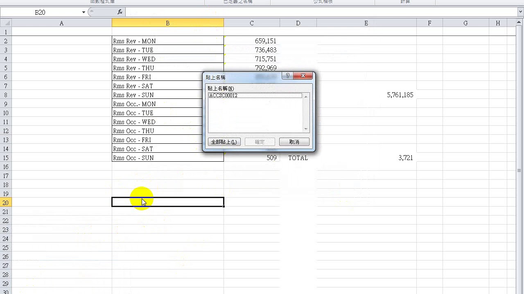Image resolution: width=524 pixels, height=294 pixels.
Task: Select row 15 header
Action: [x=6, y=158]
